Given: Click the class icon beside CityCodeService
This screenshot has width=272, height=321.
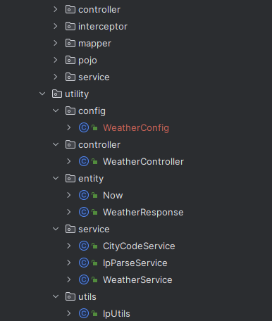Looking at the screenshot, I should coord(84,246).
